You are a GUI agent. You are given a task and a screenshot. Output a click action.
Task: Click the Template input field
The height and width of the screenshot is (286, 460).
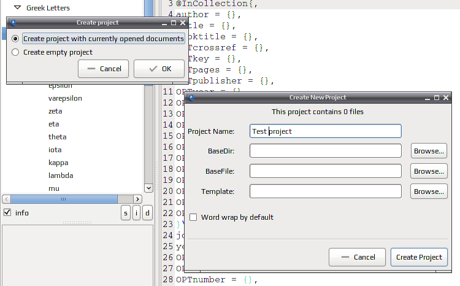point(325,191)
